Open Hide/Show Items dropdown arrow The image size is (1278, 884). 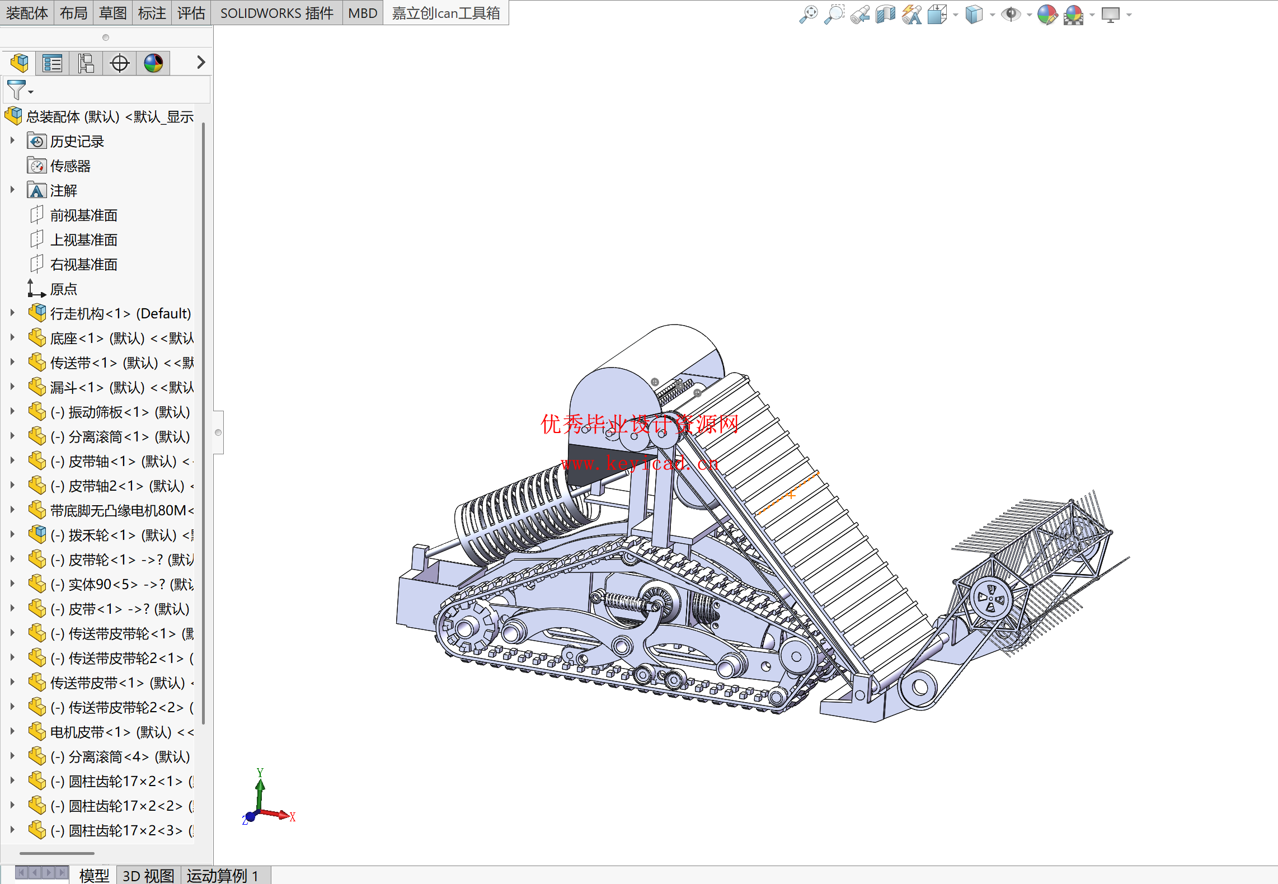tap(1029, 15)
